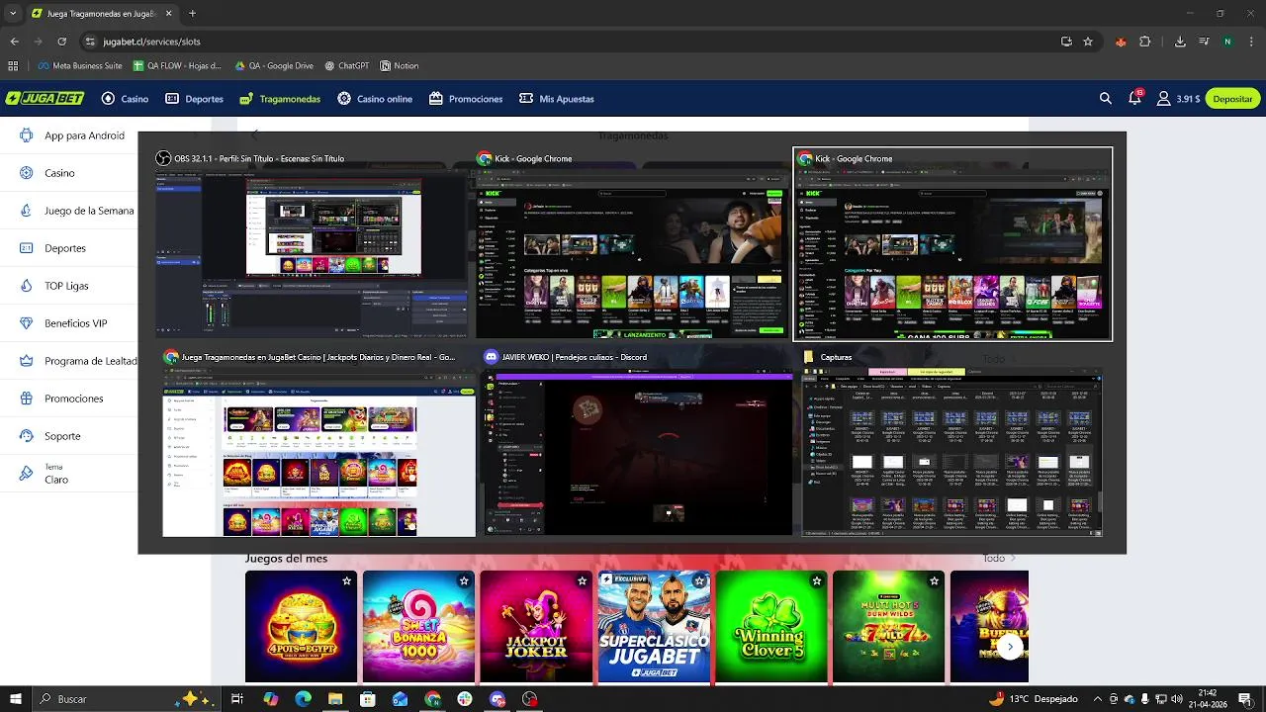Viewport: 1266px width, 712px height.
Task: Open the Sweet Bonanza 1000 game tile
Action: click(418, 627)
